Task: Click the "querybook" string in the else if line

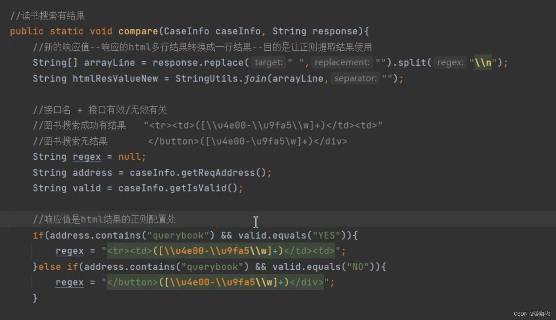Action: point(212,267)
